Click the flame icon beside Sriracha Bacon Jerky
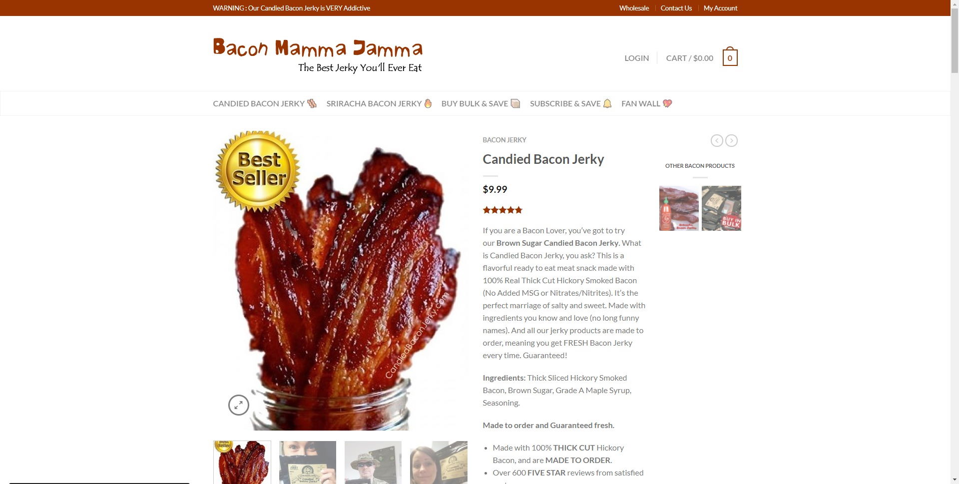Viewport: 959px width, 484px height. click(x=428, y=103)
